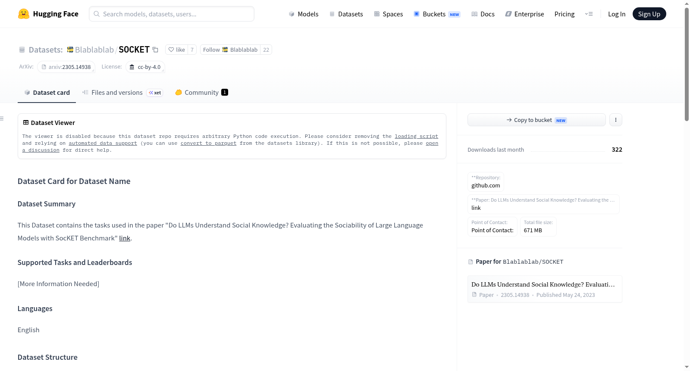The width and height of the screenshot is (690, 371).
Task: Switch to Files and versions tab
Action: pos(122,93)
